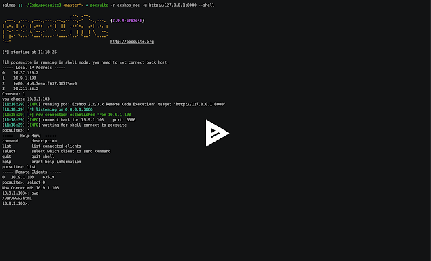Click the last empty 10.9.1.103>: prompt
Screen dimensions: 431x261
pyautogui.click(x=15, y=203)
